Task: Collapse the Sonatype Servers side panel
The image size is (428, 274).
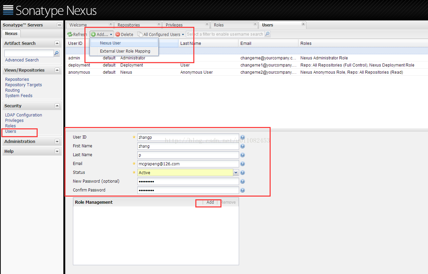Action: point(59,25)
